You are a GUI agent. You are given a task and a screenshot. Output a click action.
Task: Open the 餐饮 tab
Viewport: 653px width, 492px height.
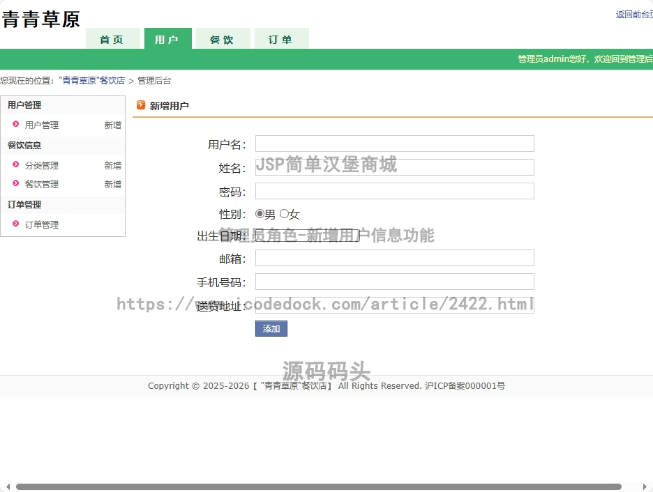click(223, 39)
